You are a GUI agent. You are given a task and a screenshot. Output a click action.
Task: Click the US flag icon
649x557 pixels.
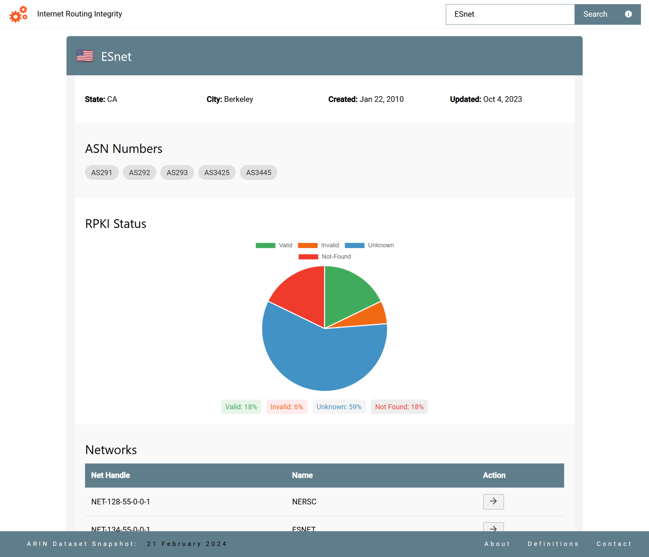(x=85, y=56)
